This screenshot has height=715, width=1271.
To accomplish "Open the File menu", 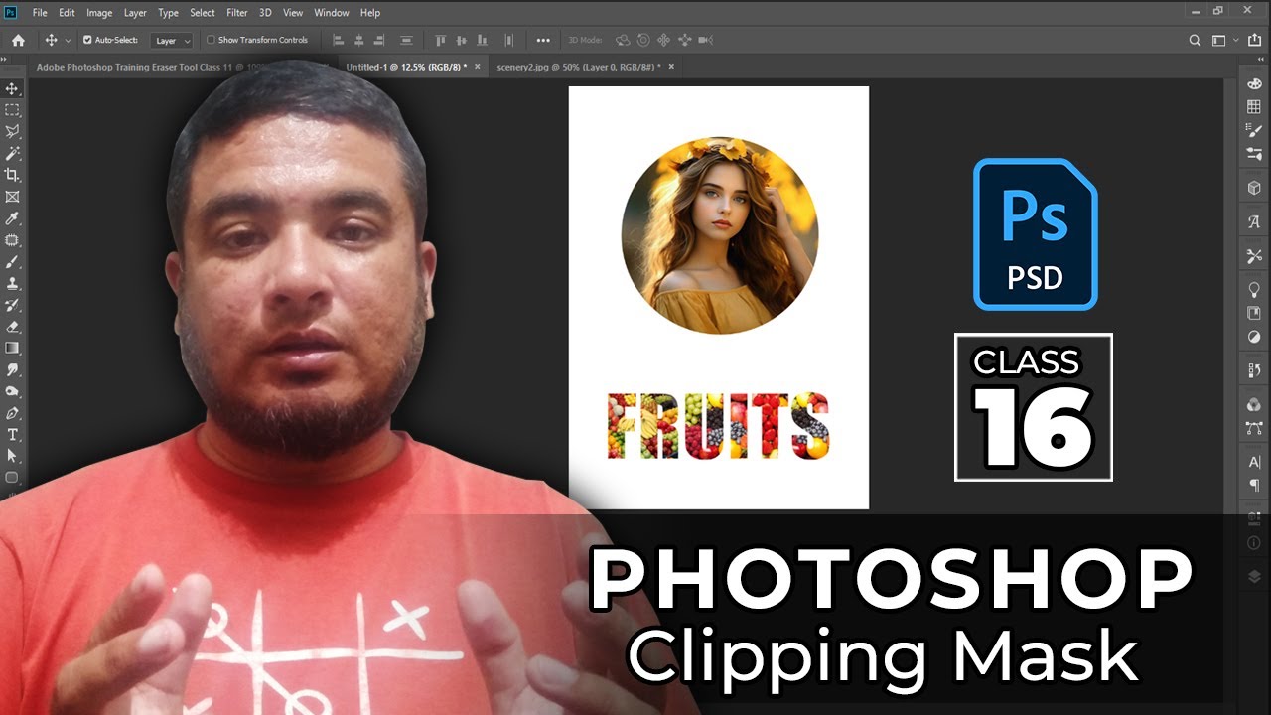I will [x=40, y=13].
